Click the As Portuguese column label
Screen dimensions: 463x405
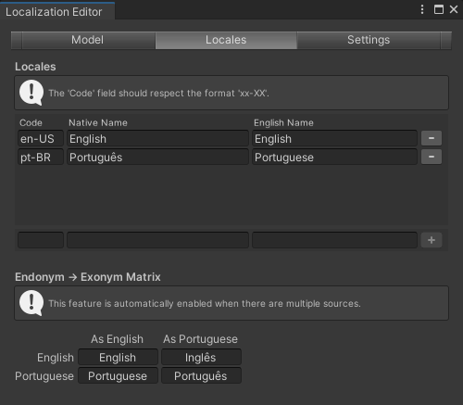point(200,339)
